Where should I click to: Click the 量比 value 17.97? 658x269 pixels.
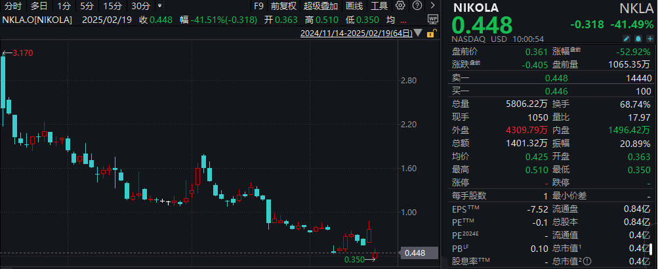coord(640,117)
